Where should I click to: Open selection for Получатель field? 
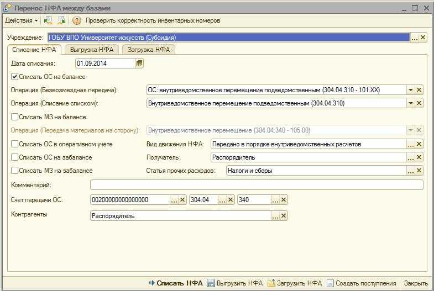(410, 157)
